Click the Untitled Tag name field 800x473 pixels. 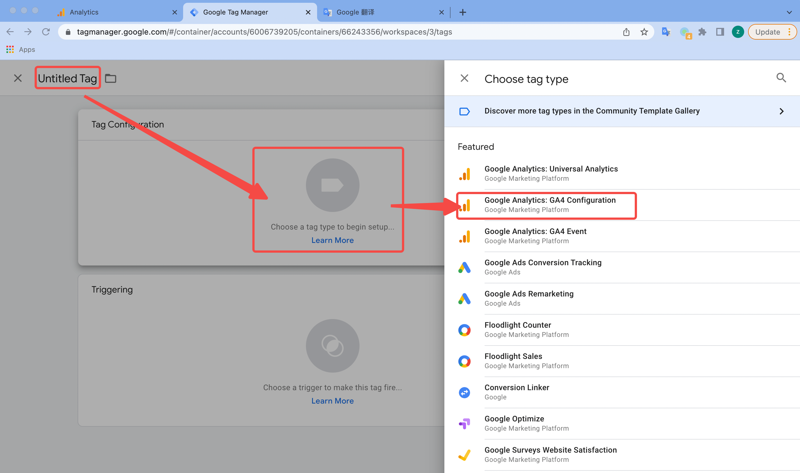click(68, 78)
